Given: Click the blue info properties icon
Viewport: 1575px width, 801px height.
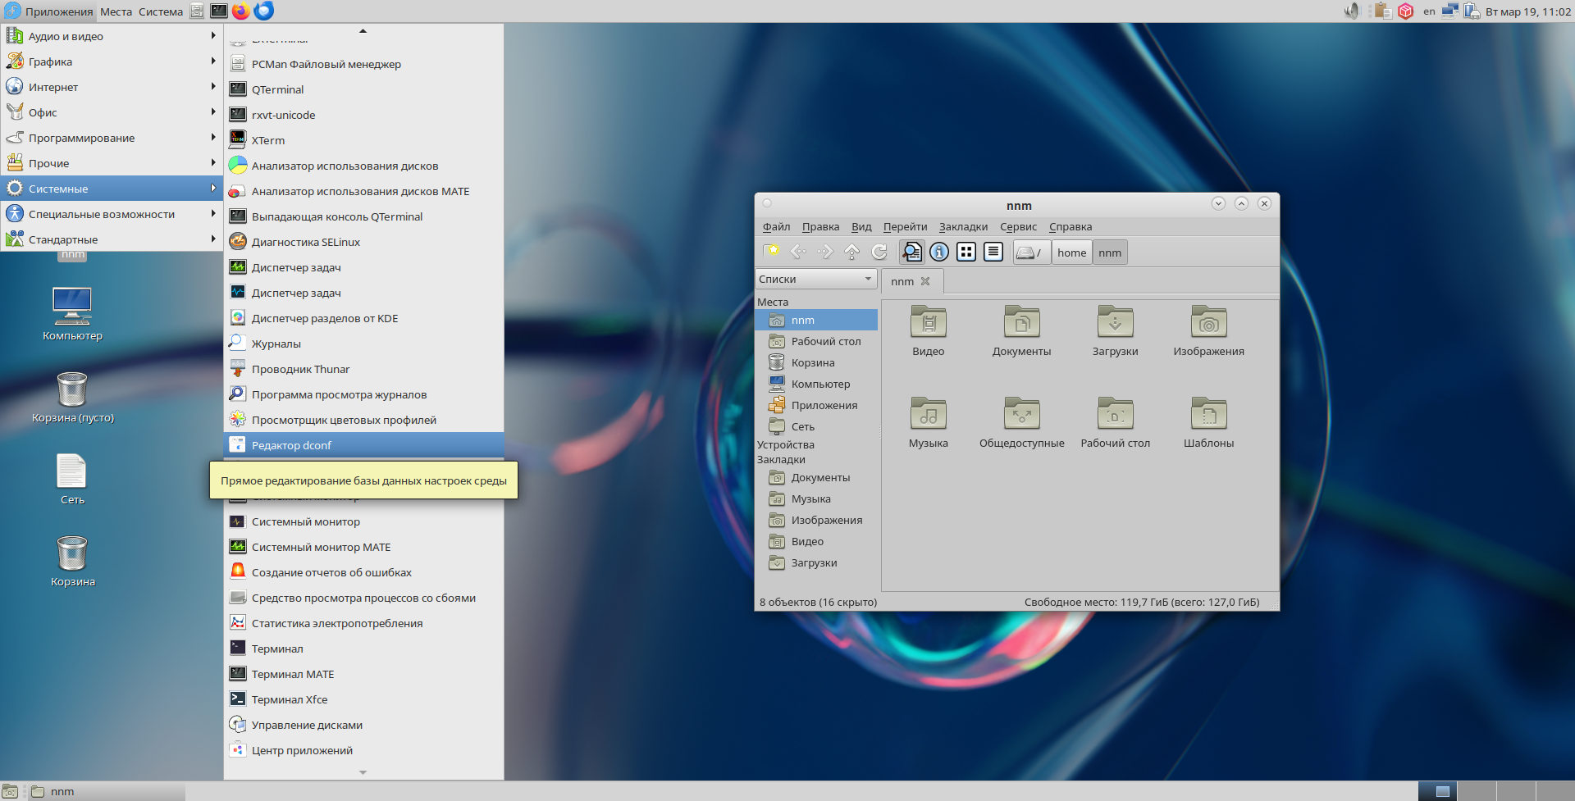Looking at the screenshot, I should click(939, 253).
